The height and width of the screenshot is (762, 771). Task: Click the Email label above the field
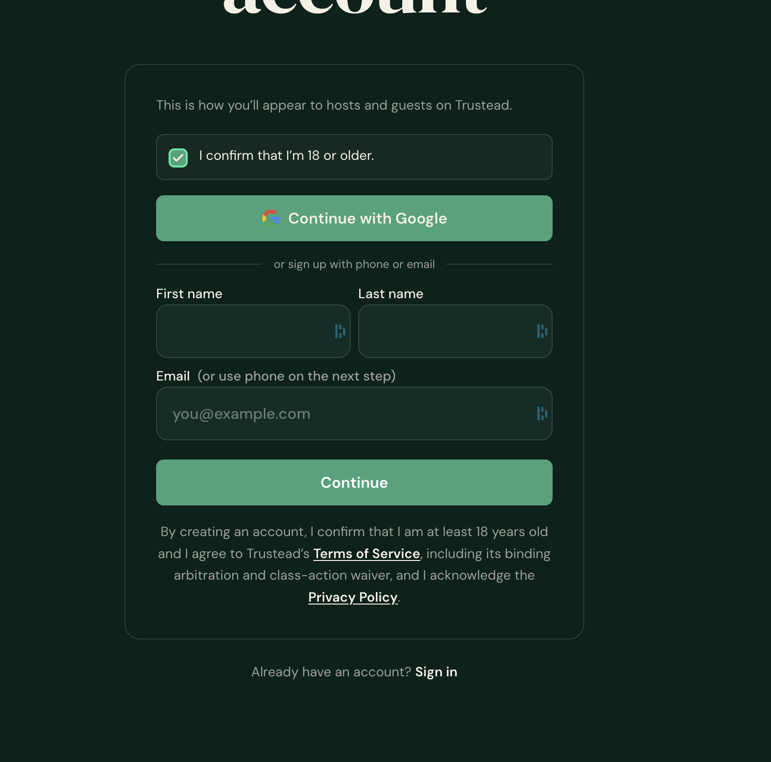[173, 376]
